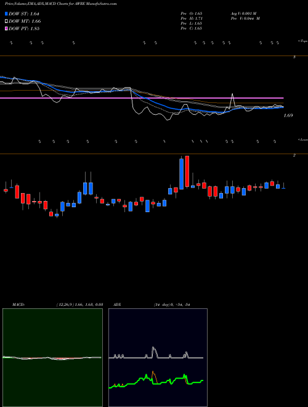Click the 'Pre L: 1.63' low value
Image resolution: width=308 pixels, height=407 pixels.
[192, 23]
